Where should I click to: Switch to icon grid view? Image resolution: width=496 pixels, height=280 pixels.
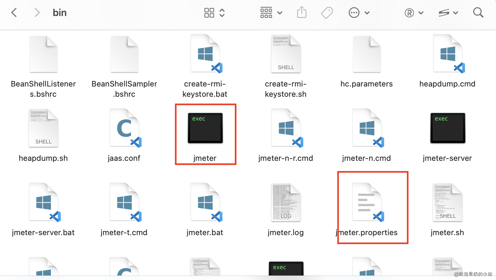pos(209,13)
